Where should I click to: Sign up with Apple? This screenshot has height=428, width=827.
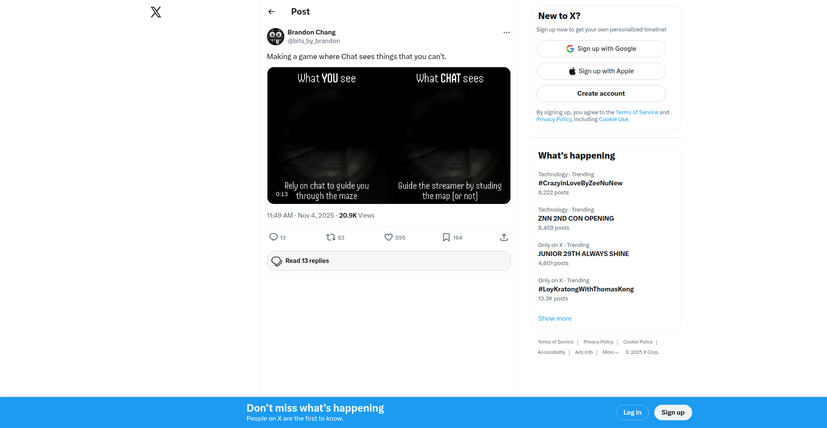click(601, 71)
